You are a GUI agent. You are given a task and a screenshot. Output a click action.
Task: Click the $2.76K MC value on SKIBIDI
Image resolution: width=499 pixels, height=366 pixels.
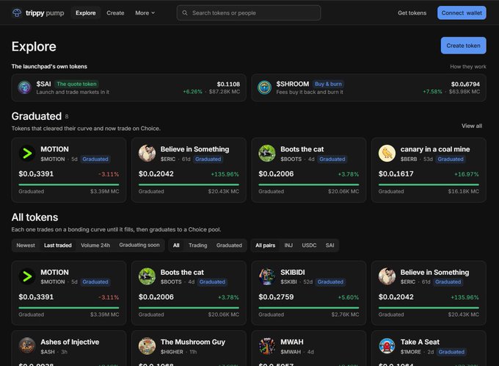pos(345,315)
